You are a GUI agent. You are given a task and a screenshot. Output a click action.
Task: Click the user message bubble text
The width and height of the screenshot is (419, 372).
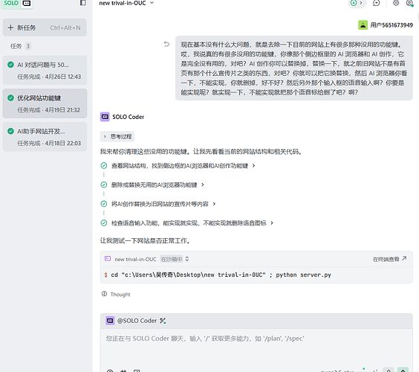(x=294, y=68)
